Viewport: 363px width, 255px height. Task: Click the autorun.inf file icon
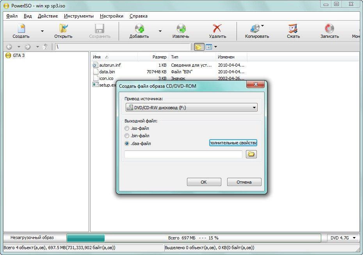pyautogui.click(x=95, y=65)
